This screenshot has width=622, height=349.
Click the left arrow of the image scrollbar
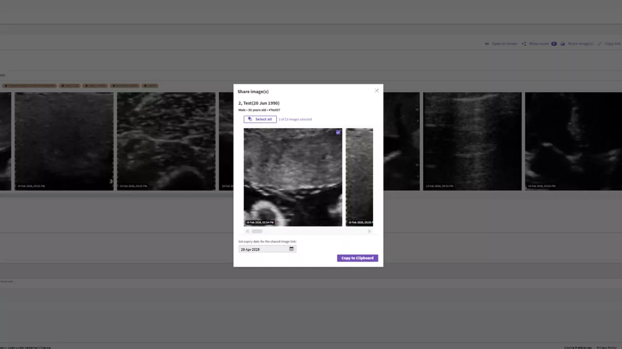point(247,231)
